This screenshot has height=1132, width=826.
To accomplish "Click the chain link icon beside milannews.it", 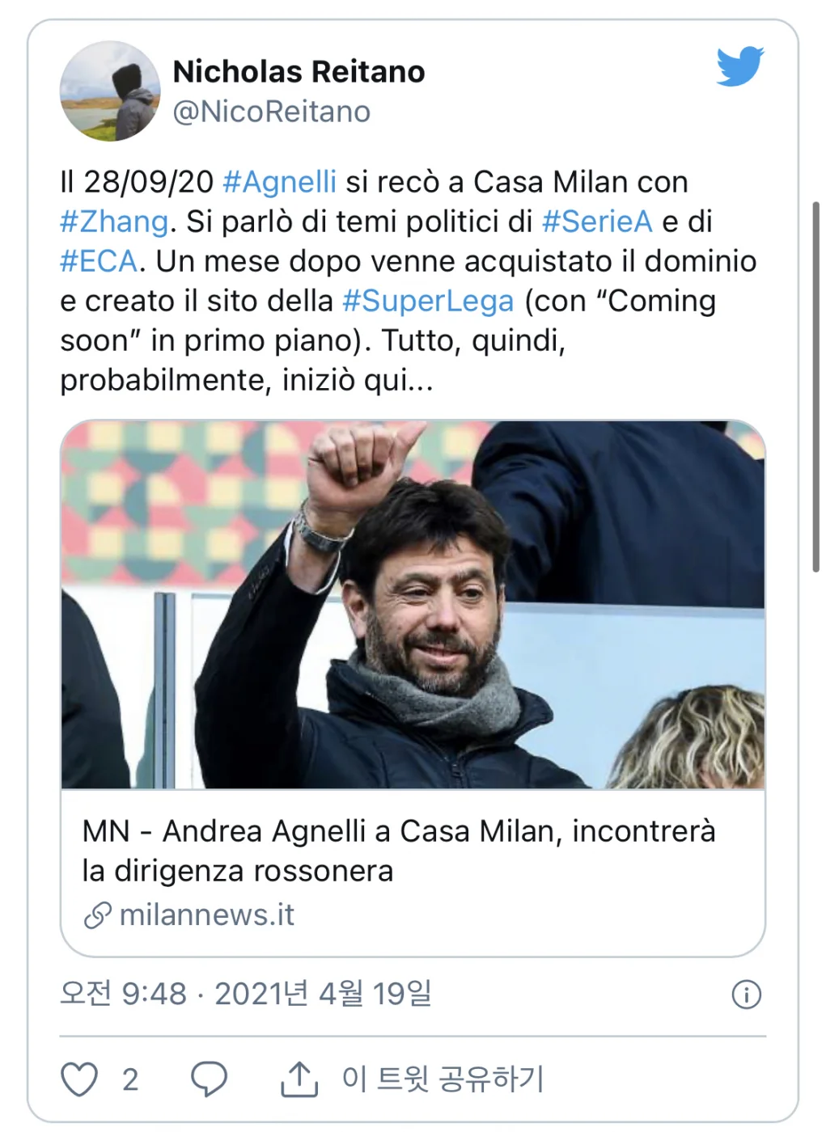I will [x=97, y=916].
